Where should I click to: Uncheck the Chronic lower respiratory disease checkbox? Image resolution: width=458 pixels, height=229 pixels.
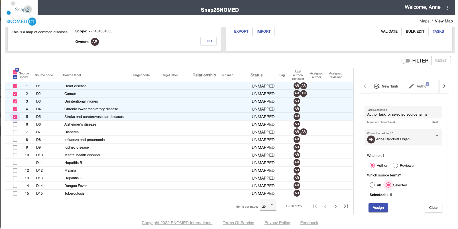[15, 109]
